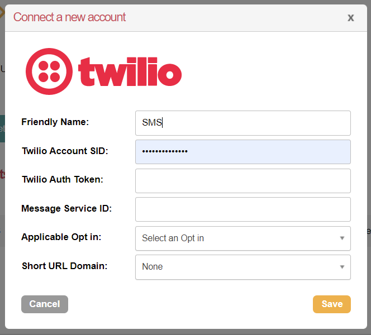Click the "Twilio Account SID:" label
This screenshot has width=371, height=335.
[x=65, y=151]
